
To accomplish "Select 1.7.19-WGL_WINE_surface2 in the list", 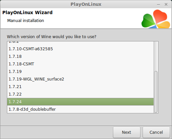I will 80,79.
